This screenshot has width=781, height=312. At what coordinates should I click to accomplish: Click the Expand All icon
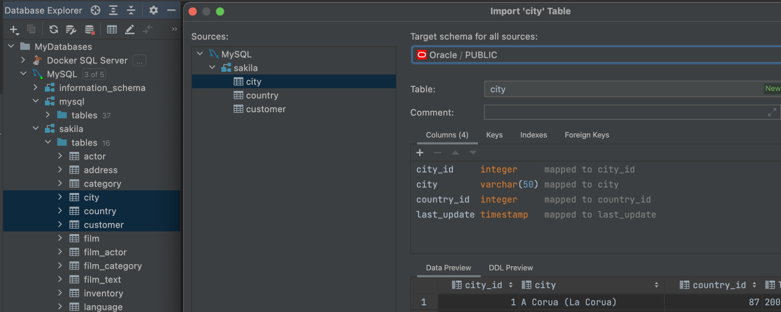click(114, 10)
